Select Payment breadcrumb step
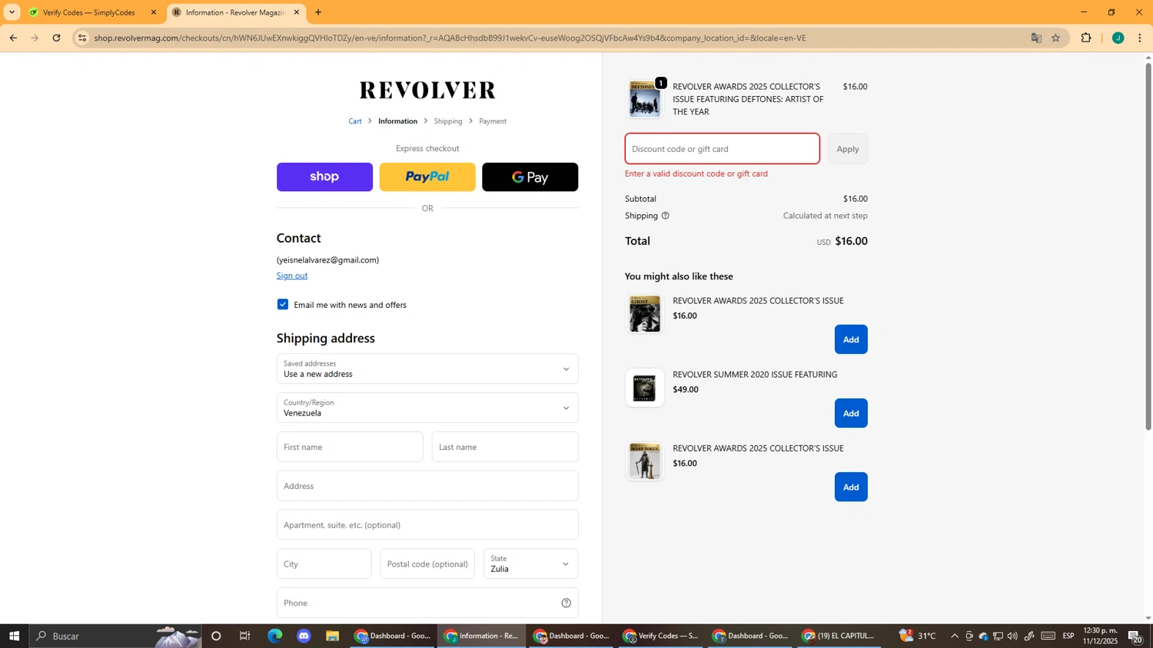This screenshot has width=1153, height=648. [493, 121]
